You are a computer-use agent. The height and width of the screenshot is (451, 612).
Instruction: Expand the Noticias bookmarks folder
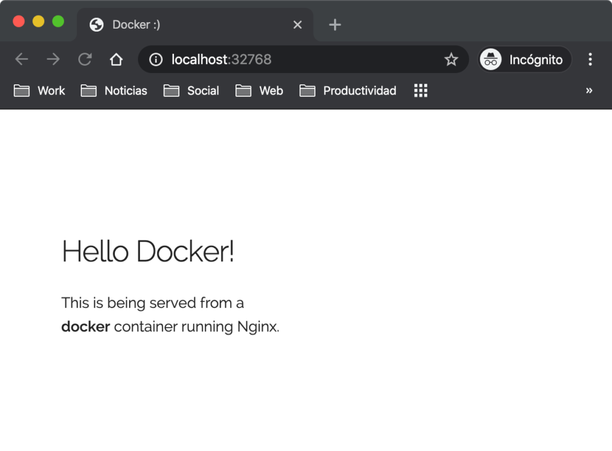click(114, 91)
